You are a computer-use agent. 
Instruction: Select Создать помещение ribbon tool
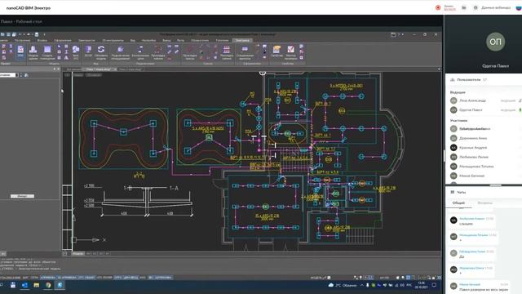pos(47,52)
